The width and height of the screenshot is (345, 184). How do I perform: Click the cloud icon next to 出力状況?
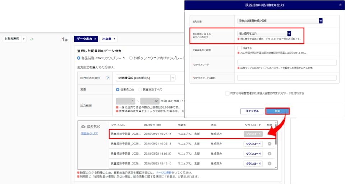(x=83, y=126)
